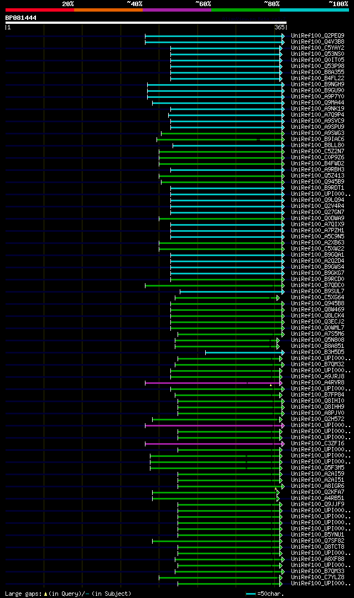Select the UniRef100_Q53NS0 label
This screenshot has width=354, height=598.
pyautogui.click(x=317, y=54)
